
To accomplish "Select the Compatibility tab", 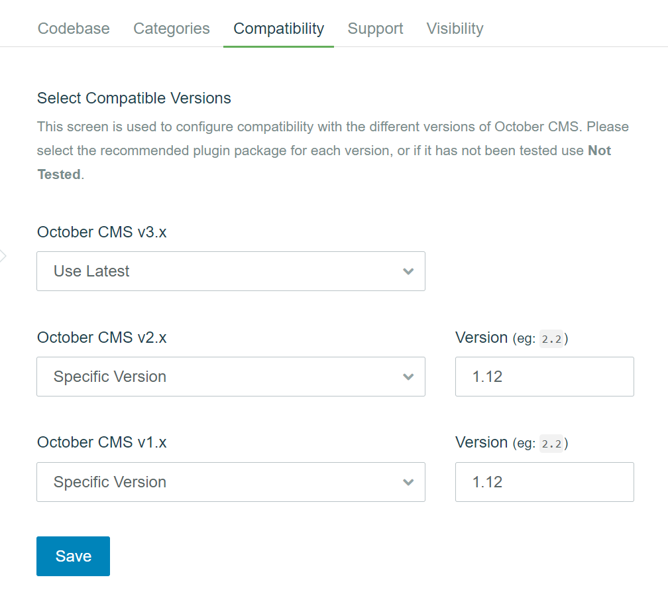I will click(278, 29).
